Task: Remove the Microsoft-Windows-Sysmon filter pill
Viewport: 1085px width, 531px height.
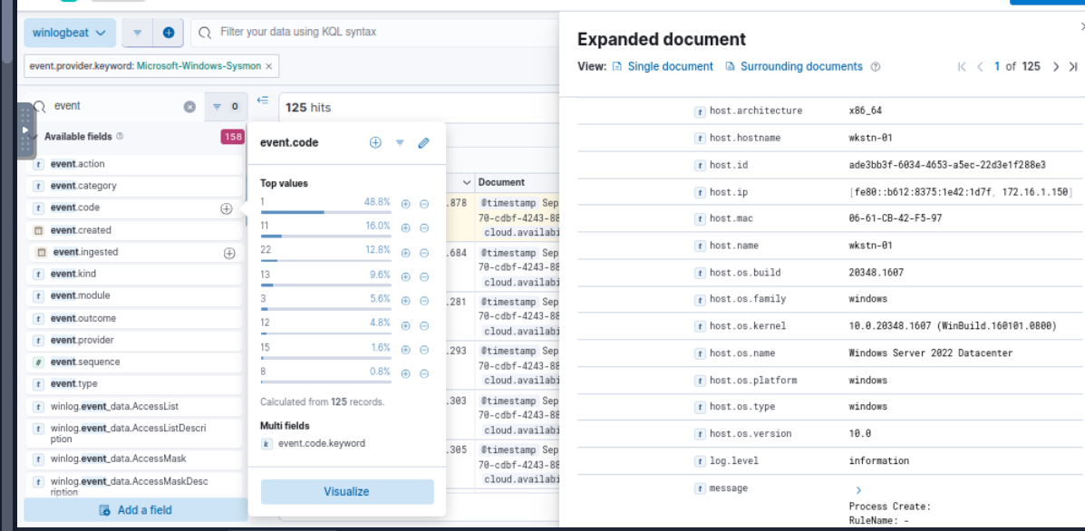Action: point(269,66)
